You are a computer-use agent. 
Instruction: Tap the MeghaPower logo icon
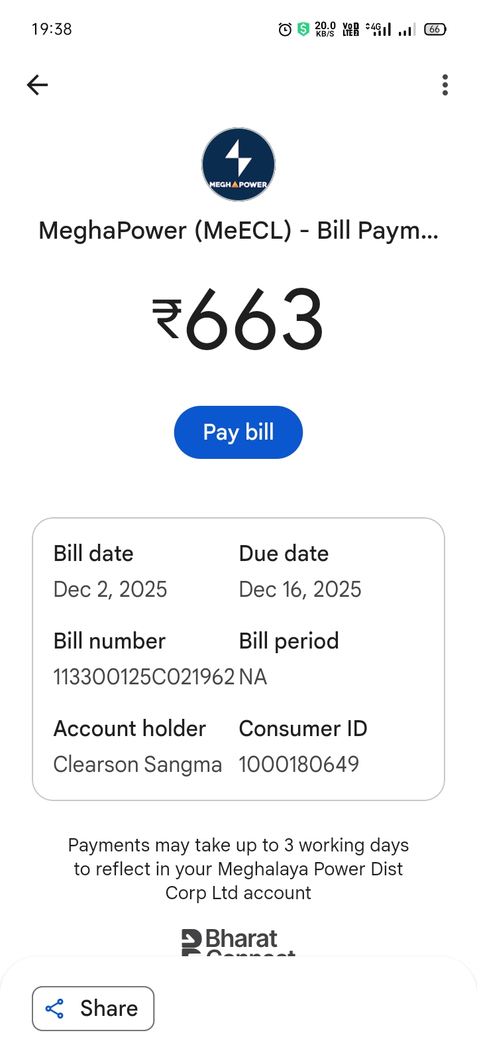(238, 164)
